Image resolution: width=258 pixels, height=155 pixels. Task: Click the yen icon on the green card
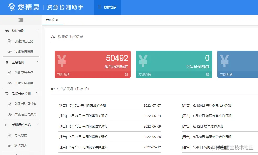tap(143, 61)
